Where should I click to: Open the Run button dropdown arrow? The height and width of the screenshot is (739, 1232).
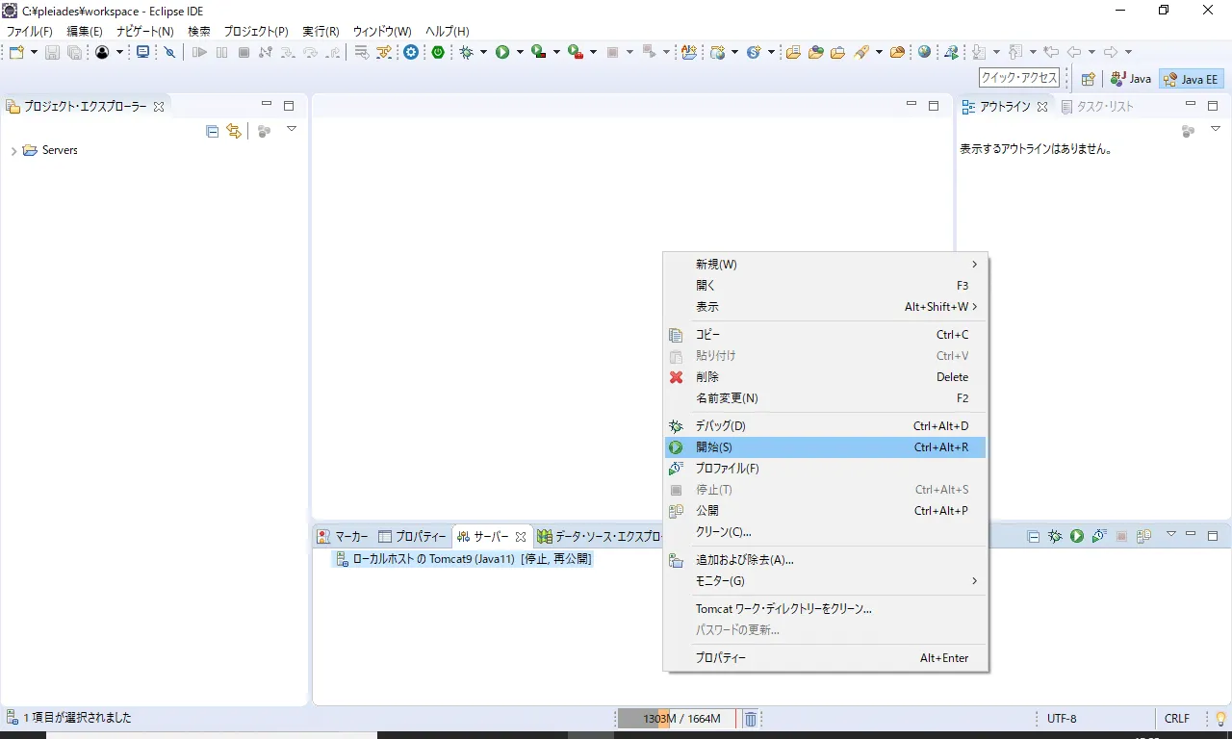pyautogui.click(x=520, y=52)
